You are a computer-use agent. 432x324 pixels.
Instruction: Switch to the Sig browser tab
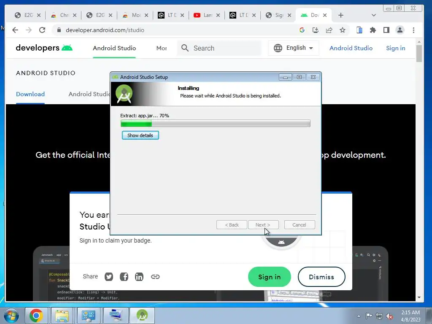pyautogui.click(x=278, y=15)
